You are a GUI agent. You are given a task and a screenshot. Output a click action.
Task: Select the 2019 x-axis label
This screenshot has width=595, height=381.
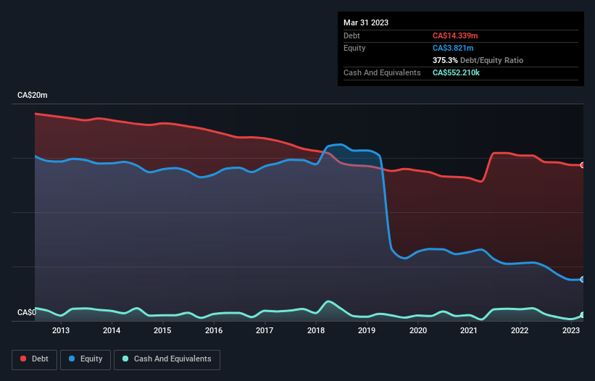[x=367, y=330]
